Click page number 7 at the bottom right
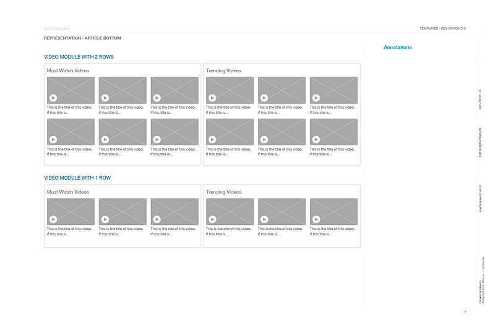Viewport: 495px width, 320px height. [465, 312]
